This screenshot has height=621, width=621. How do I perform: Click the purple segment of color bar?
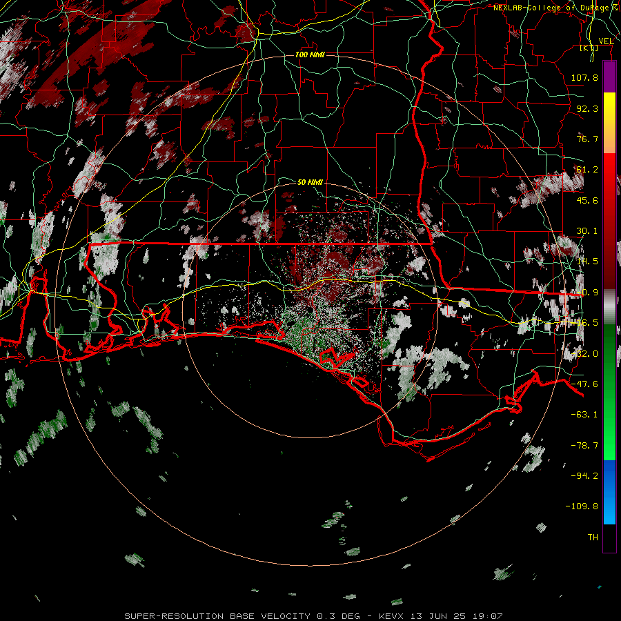tap(609, 77)
